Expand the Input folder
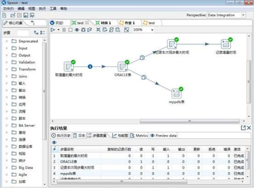Screen dimensions: 254x188 (x=7, y=48)
